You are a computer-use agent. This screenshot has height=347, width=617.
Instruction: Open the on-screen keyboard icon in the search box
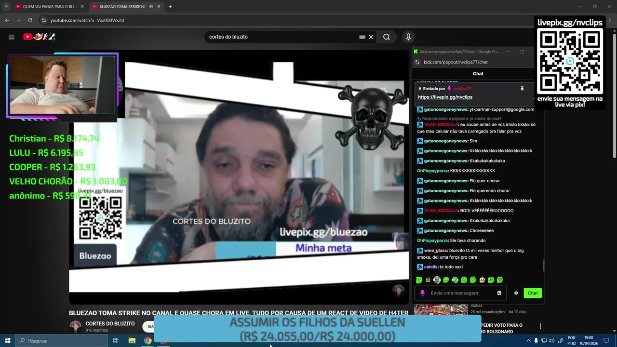(x=362, y=37)
